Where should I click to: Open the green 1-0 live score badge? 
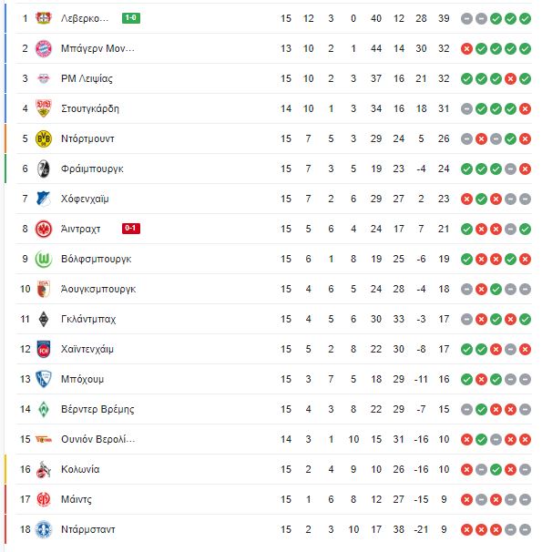pyautogui.click(x=131, y=18)
